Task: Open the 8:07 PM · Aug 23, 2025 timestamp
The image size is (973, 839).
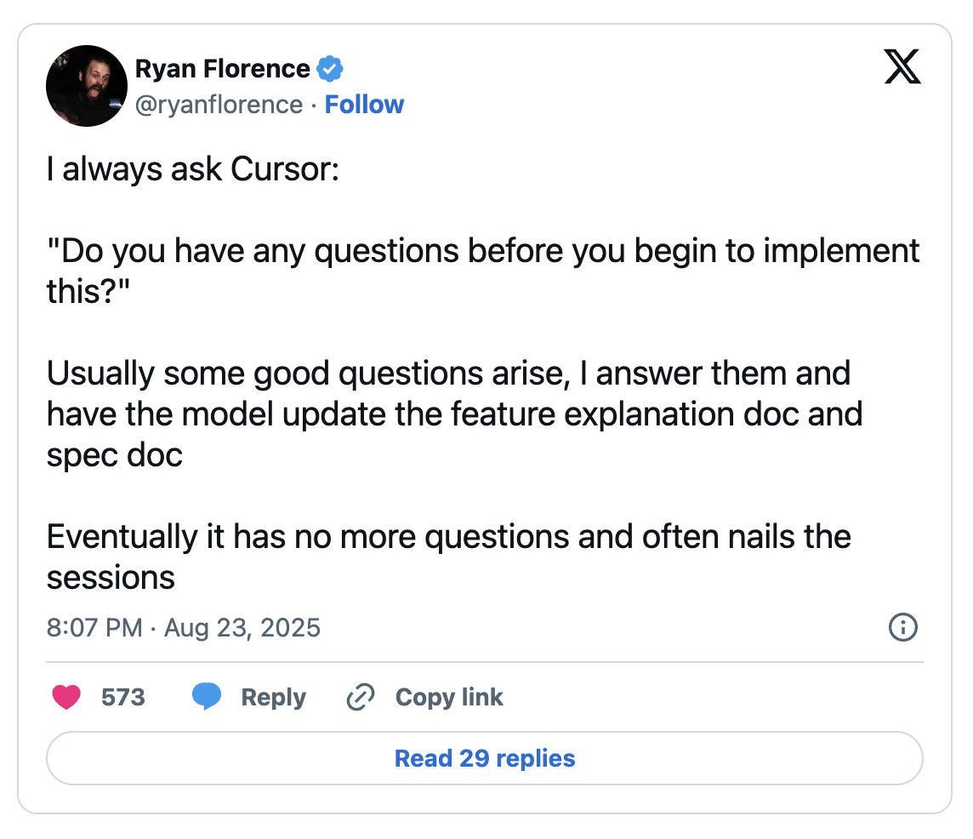Action: tap(184, 628)
